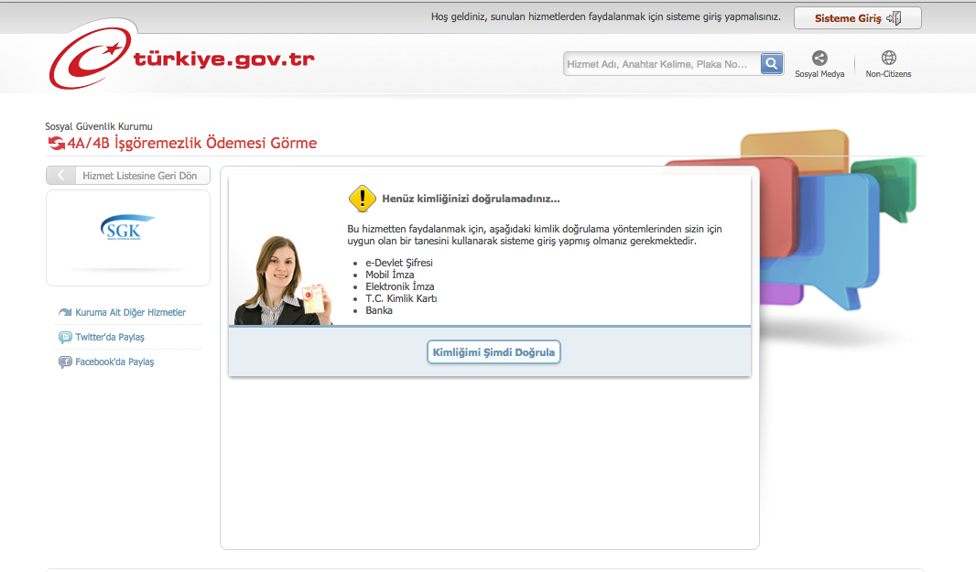Click the yellow warning exclamation icon
Viewport: 976px width, 572px height.
click(x=363, y=199)
